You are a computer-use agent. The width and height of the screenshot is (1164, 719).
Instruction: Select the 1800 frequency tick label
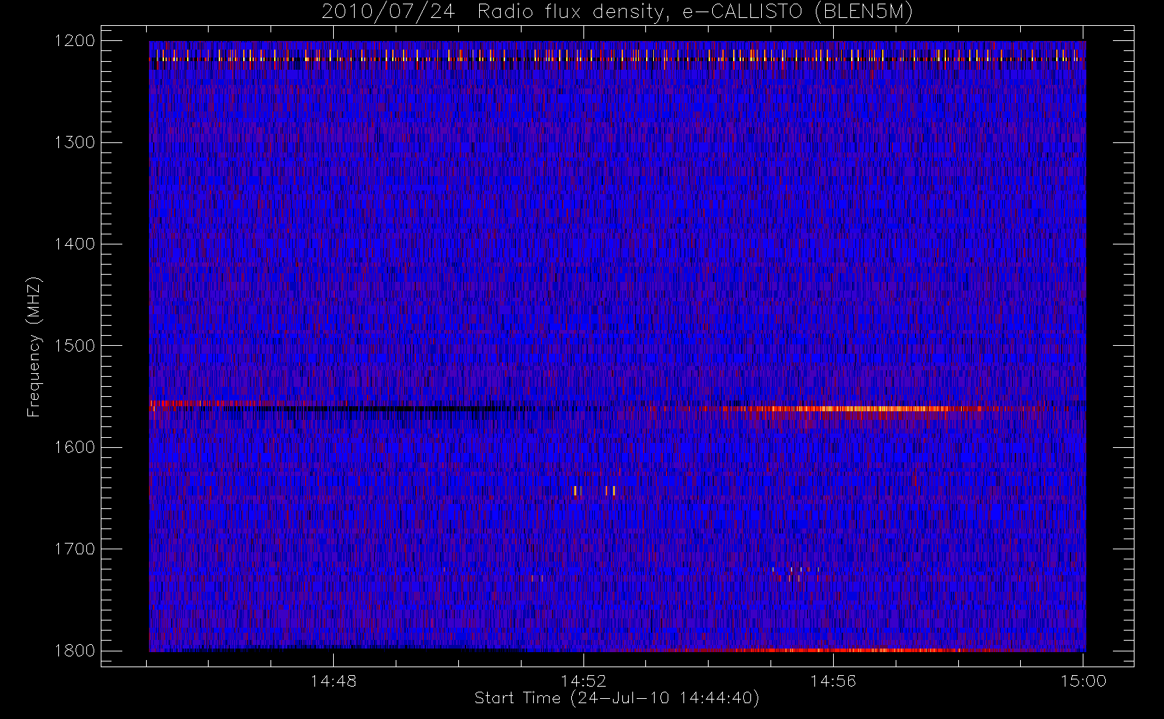pos(76,651)
